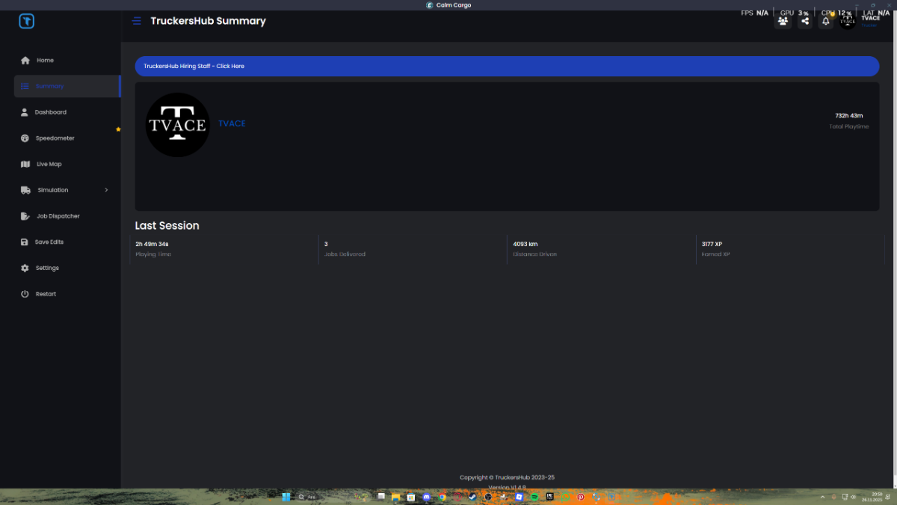897x505 pixels.
Task: Go to the Home menu item
Action: coord(45,61)
